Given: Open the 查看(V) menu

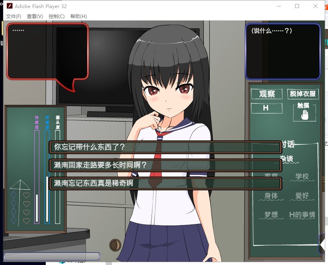Looking at the screenshot, I should [35, 16].
